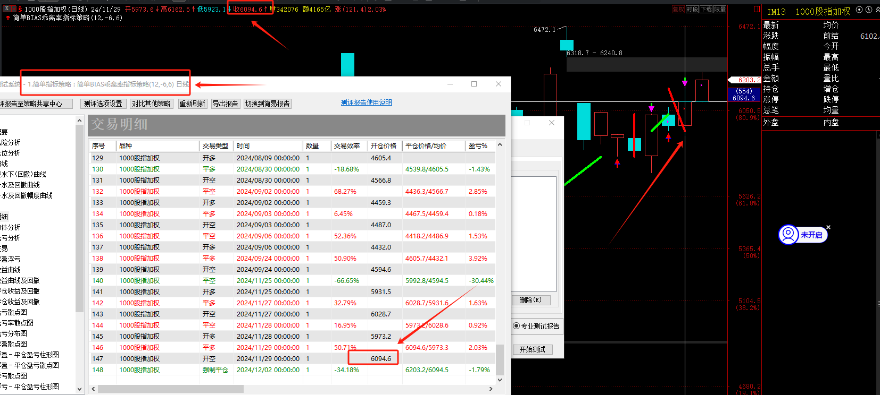Sort table by 开仓价格 column header
Viewport: 880px width, 395px height.
tap(385, 145)
